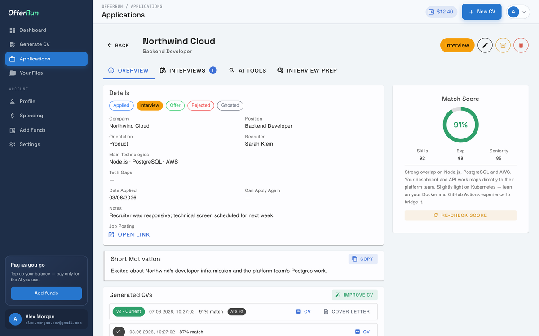539x336 pixels.
Task: Click the Date Applied value 03/06/2026
Action: pyautogui.click(x=123, y=198)
